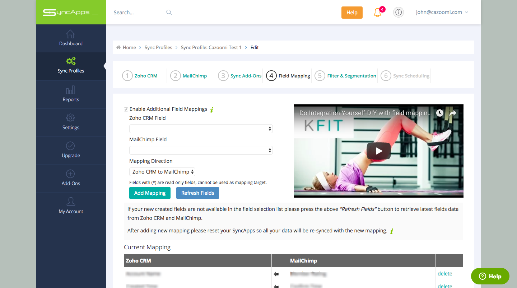Click info icon after reset SyncApps note
517x288 pixels.
pos(392,231)
